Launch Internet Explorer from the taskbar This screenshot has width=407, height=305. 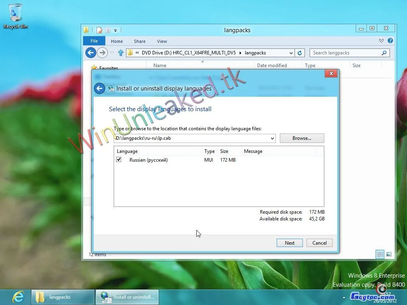point(18,297)
